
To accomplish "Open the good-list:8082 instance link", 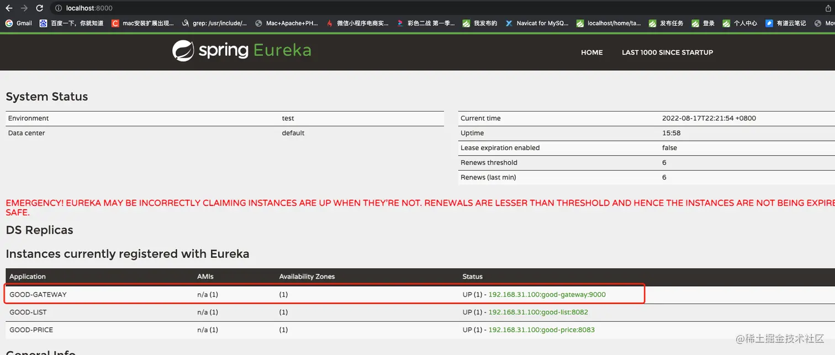I will click(x=538, y=312).
